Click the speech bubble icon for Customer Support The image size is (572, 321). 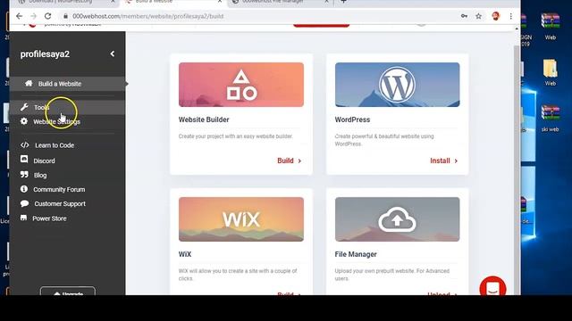pos(24,203)
